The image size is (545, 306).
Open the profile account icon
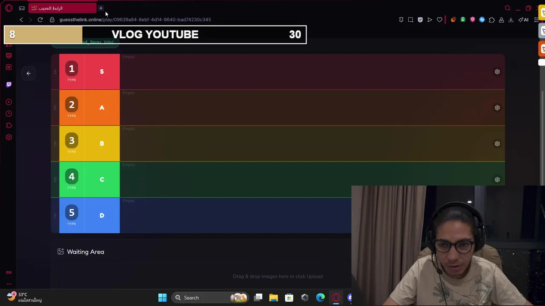(x=502, y=20)
